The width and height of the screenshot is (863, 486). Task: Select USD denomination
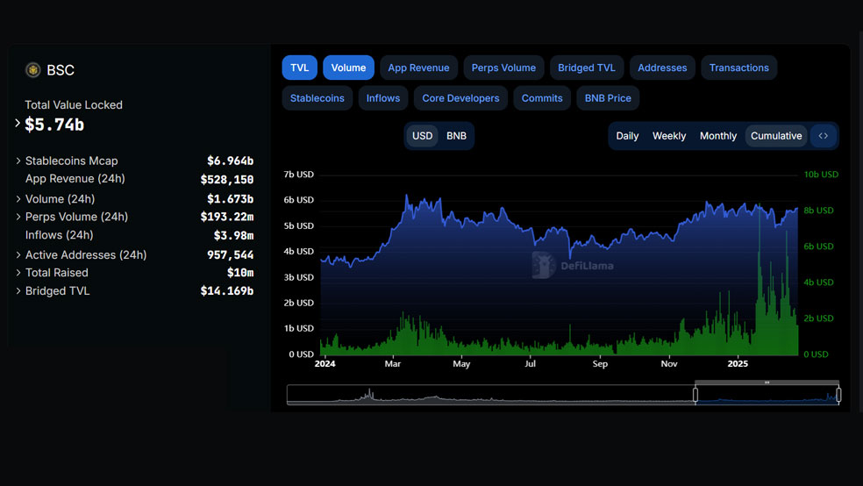(x=422, y=136)
